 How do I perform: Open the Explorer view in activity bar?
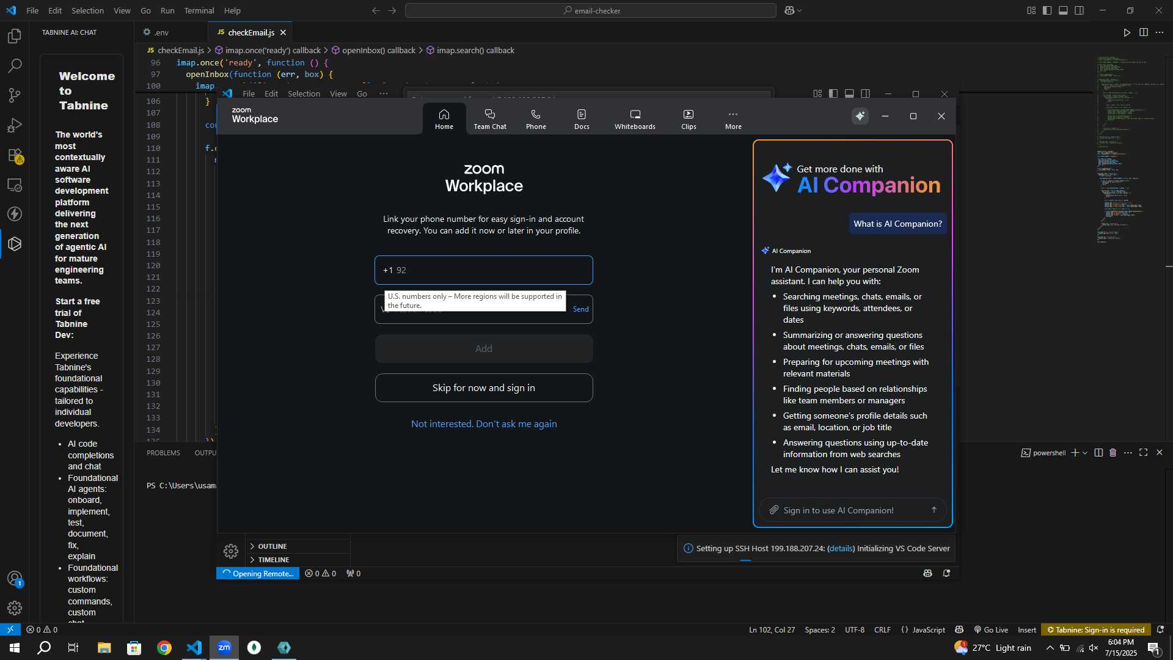[15, 36]
